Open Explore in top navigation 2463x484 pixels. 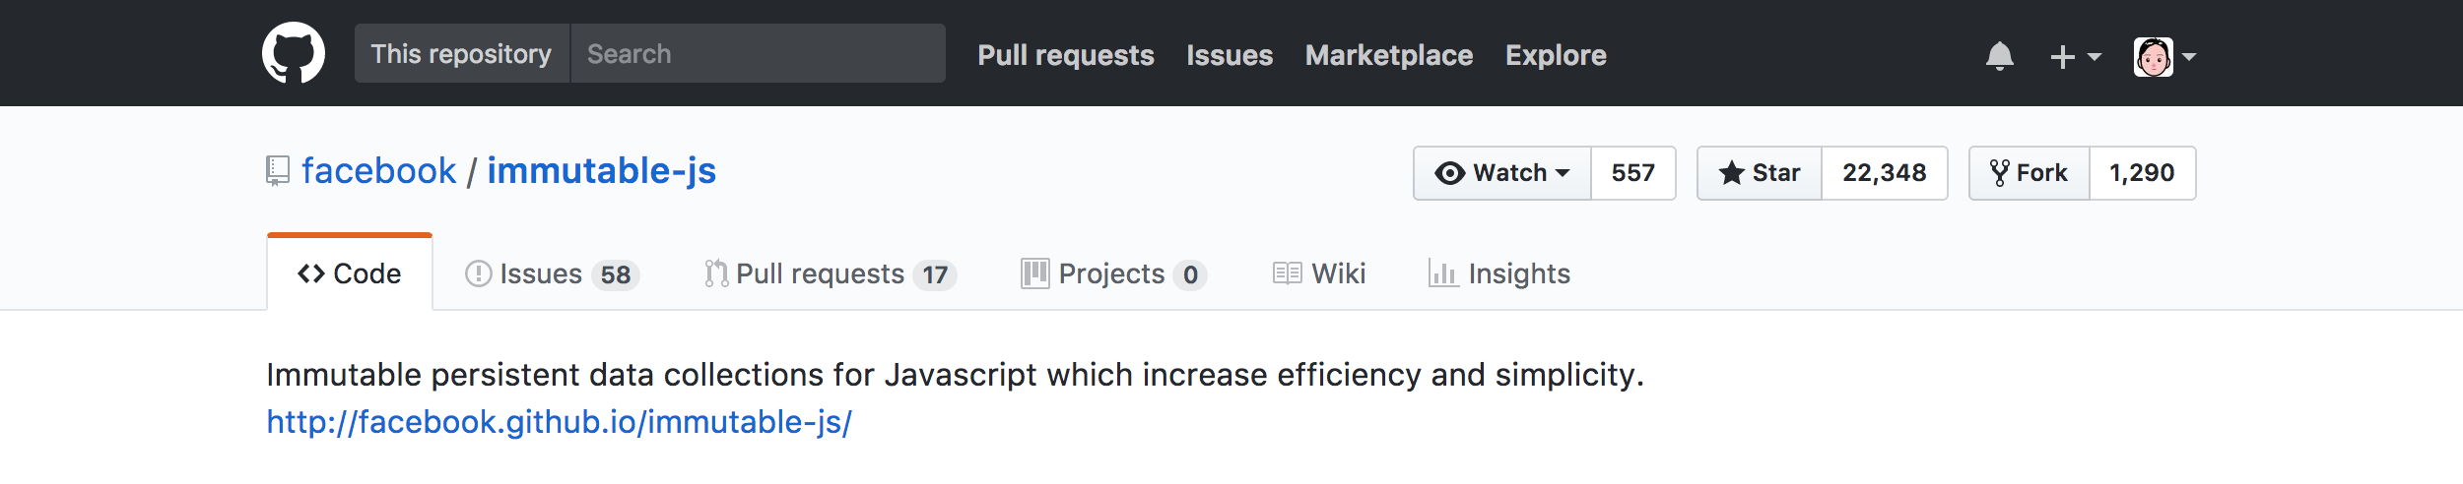[x=1556, y=55]
